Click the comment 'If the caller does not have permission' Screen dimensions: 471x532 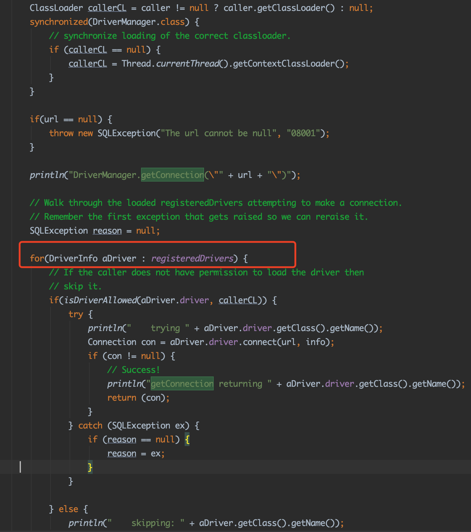click(x=206, y=272)
